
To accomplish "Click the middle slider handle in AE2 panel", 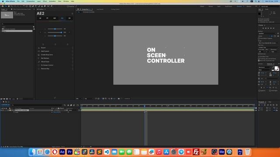I will (x=61, y=32).
